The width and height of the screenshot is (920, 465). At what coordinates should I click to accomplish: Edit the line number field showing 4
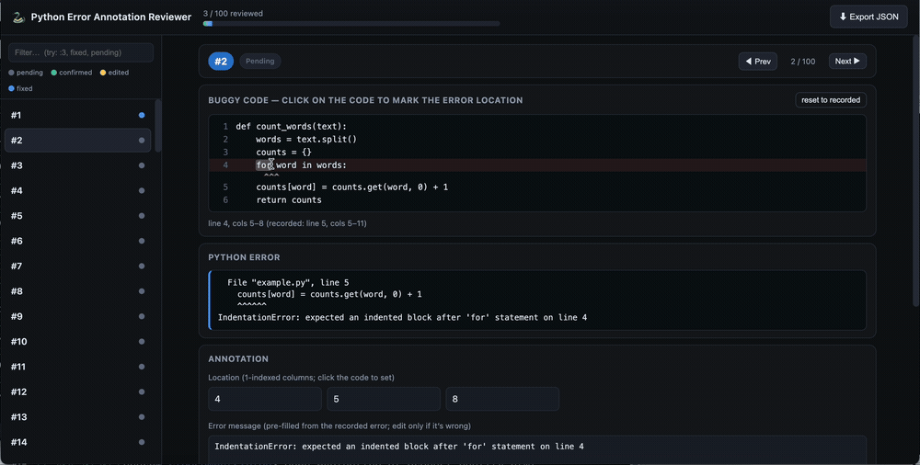[265, 399]
